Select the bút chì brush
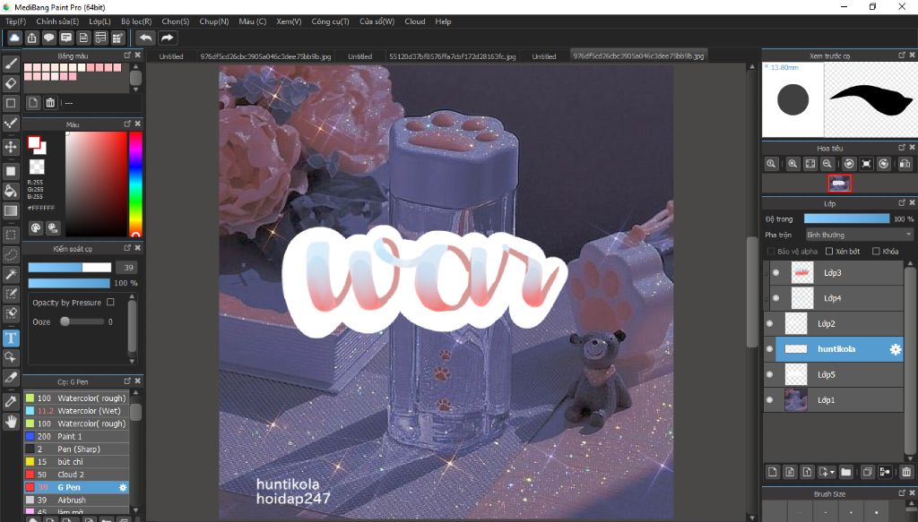918x522 pixels. click(76, 462)
